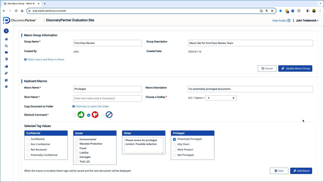
Task: Open settings gear in left sidebar
Action: click(6, 87)
